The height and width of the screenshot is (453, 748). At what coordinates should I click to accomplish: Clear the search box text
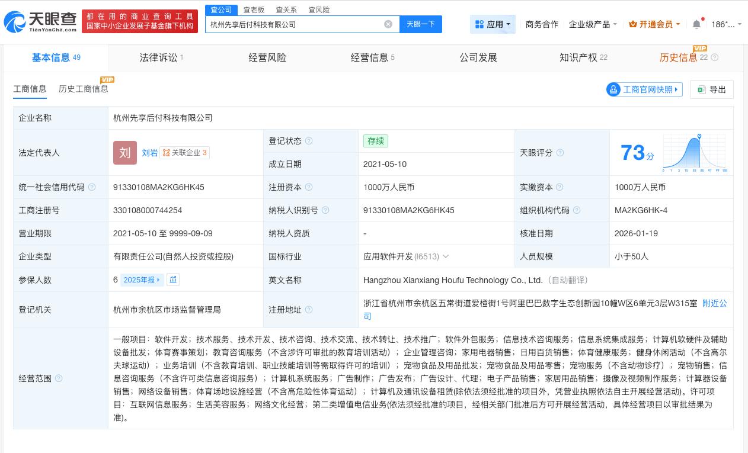pos(388,24)
